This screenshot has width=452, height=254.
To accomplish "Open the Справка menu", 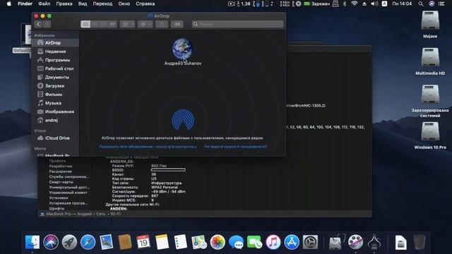I will (x=145, y=4).
